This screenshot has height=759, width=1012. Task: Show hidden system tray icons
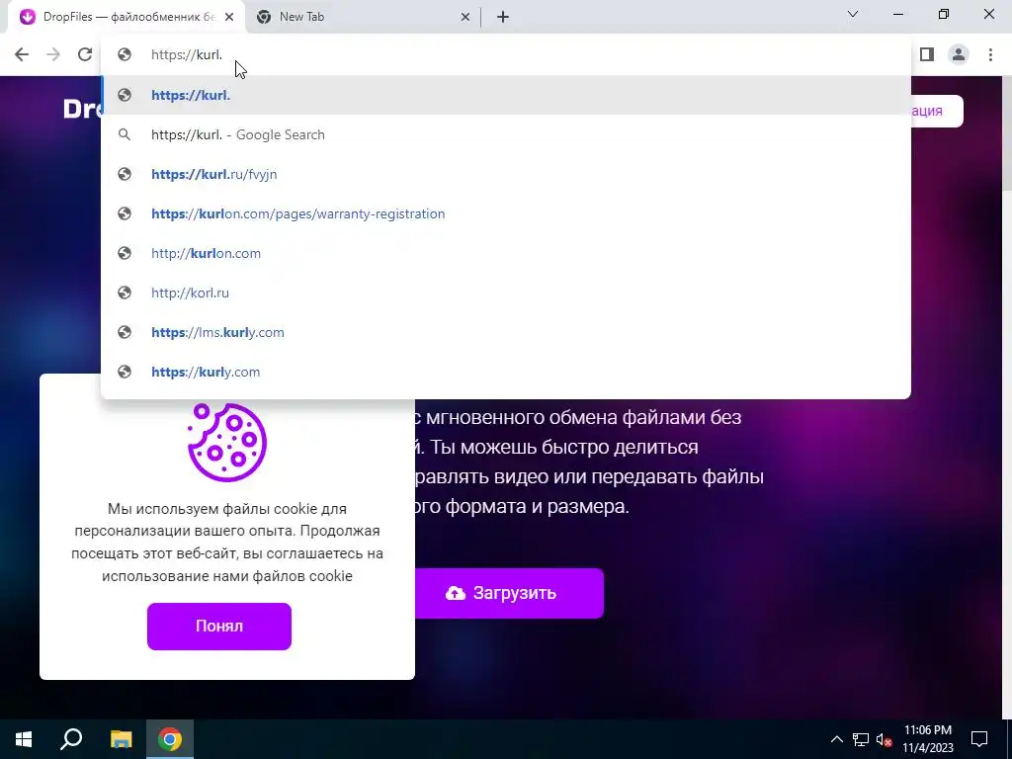[836, 739]
